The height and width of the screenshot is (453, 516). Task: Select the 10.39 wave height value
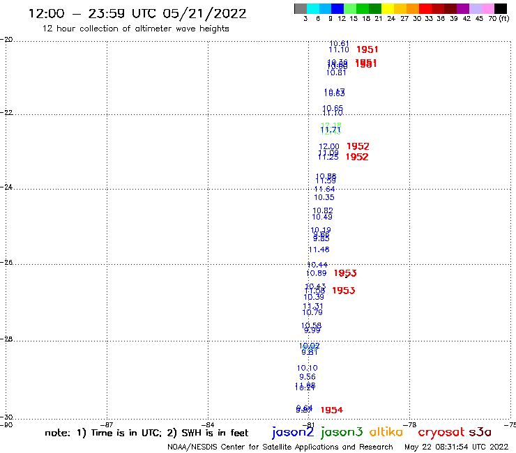click(314, 297)
